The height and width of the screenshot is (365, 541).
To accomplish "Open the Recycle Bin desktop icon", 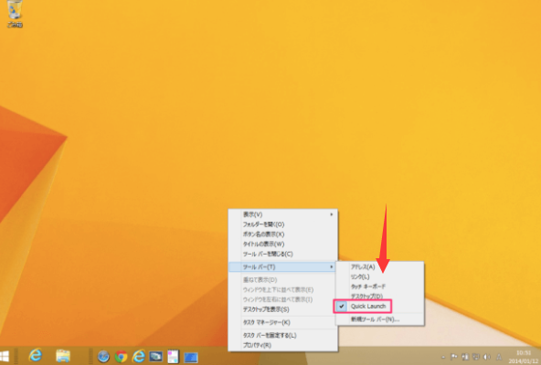I will [x=15, y=13].
